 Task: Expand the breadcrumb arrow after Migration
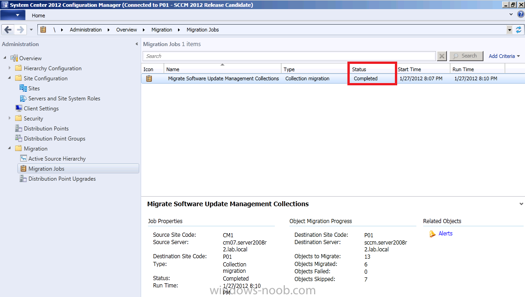click(179, 30)
